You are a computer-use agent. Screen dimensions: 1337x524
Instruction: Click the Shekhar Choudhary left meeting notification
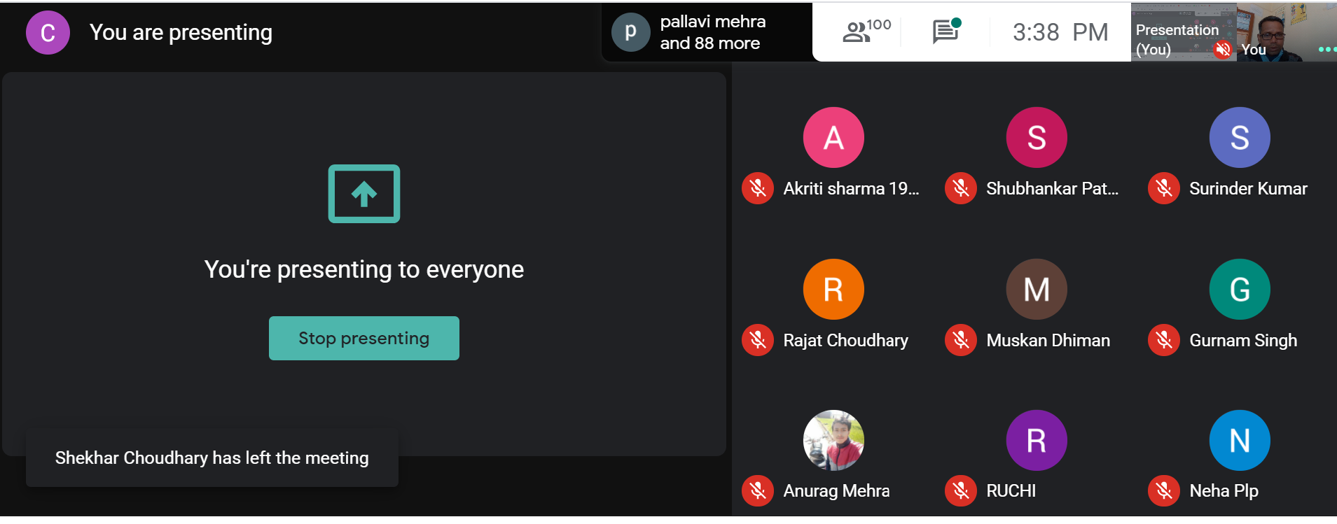tap(212, 458)
